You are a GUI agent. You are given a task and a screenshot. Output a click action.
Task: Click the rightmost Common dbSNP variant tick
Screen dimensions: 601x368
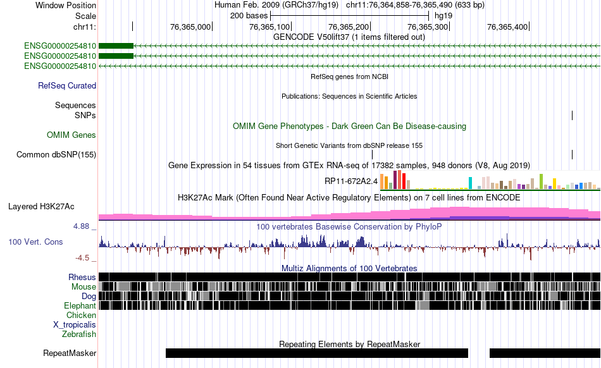572,155
